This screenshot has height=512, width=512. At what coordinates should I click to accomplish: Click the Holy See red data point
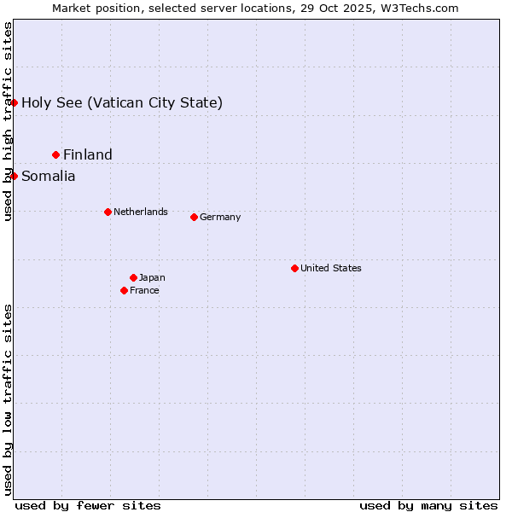pyautogui.click(x=14, y=102)
